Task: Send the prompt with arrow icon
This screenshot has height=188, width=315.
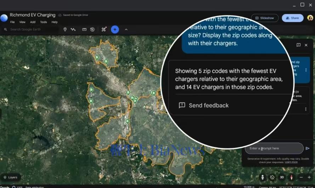Action: pos(308,148)
